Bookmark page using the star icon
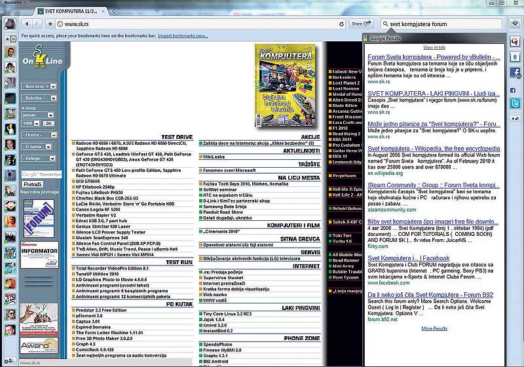Image resolution: width=524 pixels, height=367 pixels. [50, 24]
